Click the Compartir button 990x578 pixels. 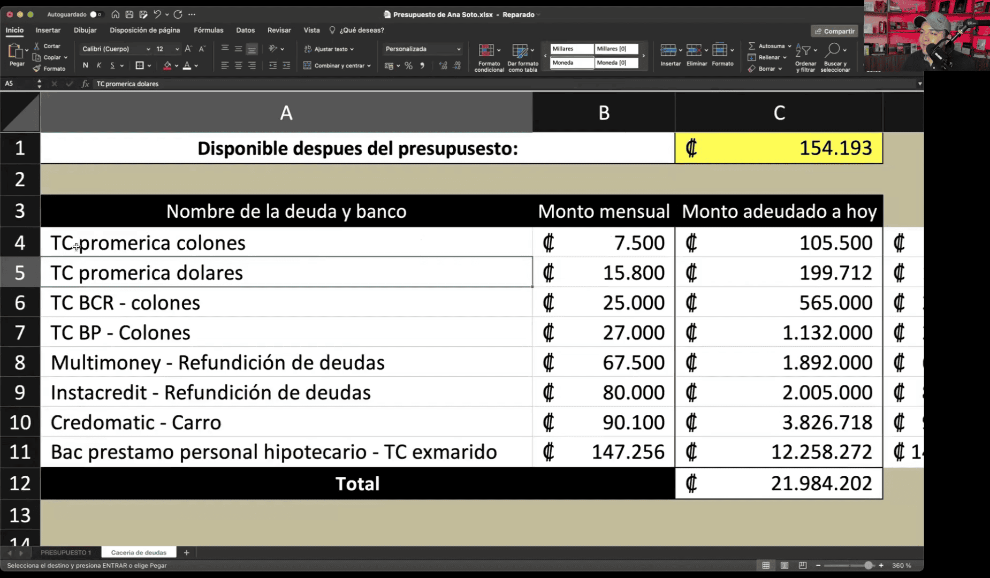point(834,31)
